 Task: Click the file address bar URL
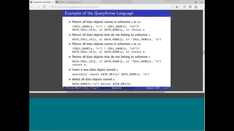(x=75, y=7)
